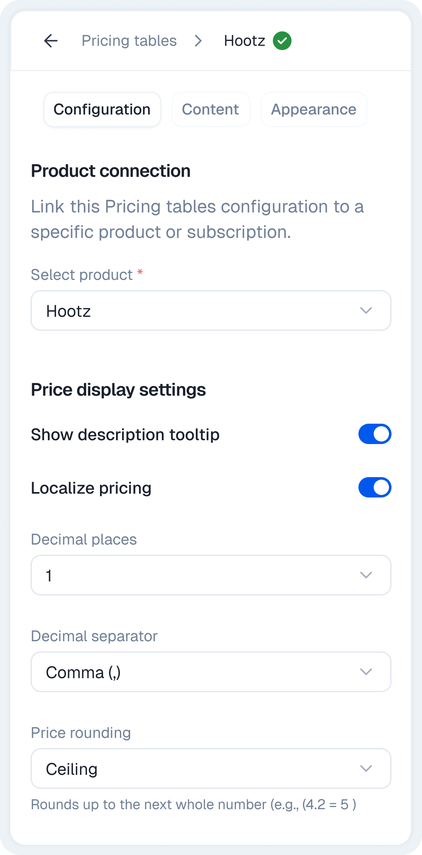The height and width of the screenshot is (855, 422).
Task: Click the Decimal places chevron arrow
Action: [366, 575]
